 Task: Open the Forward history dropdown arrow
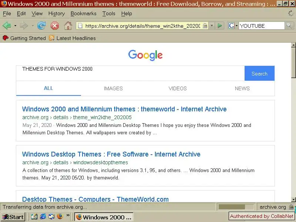pyautogui.click(x=33, y=26)
